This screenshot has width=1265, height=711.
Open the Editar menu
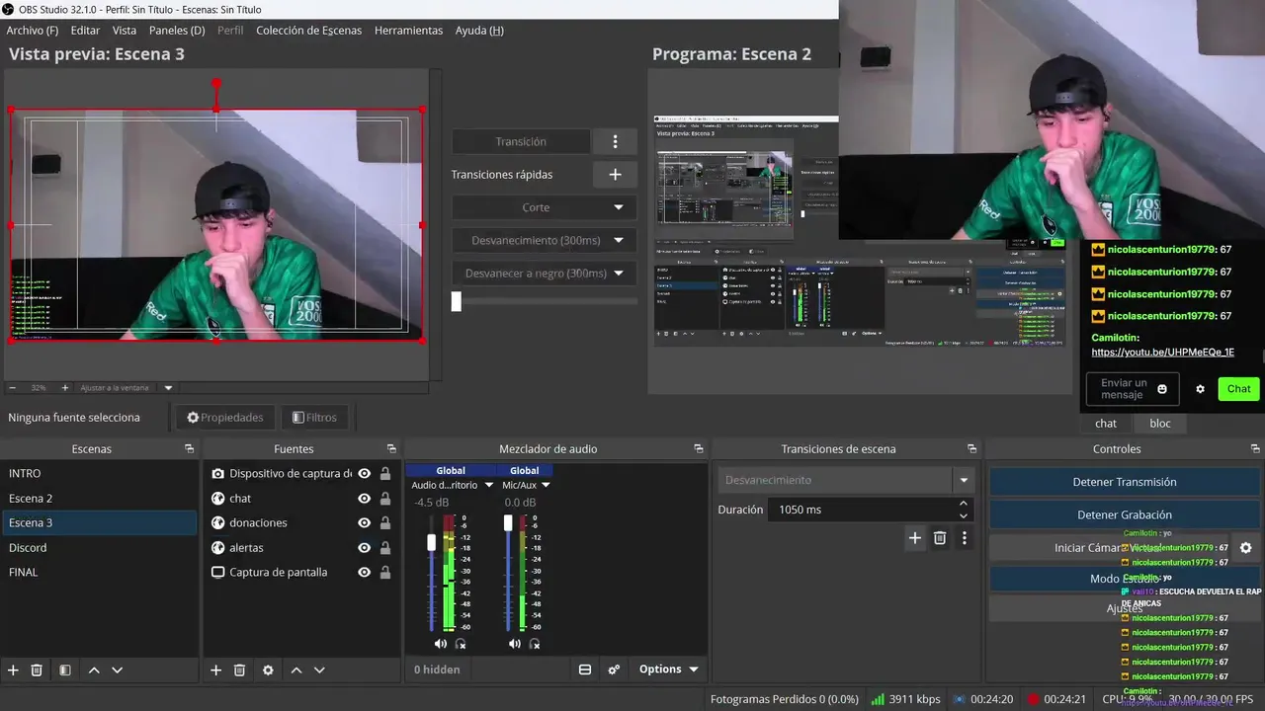click(x=85, y=31)
